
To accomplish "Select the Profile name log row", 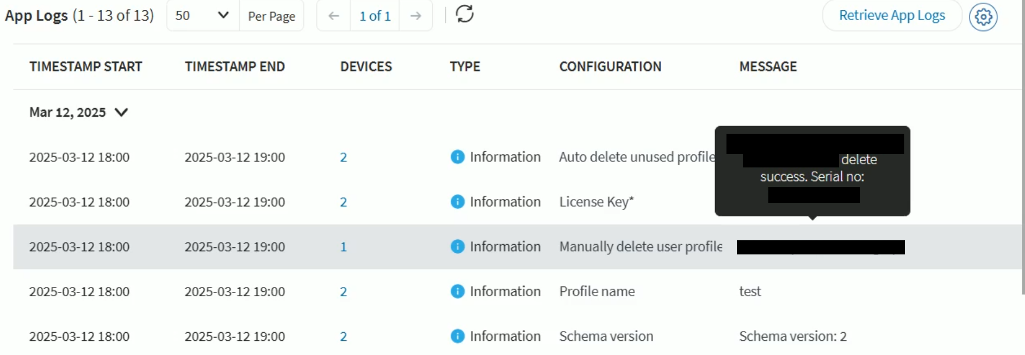I will (597, 292).
